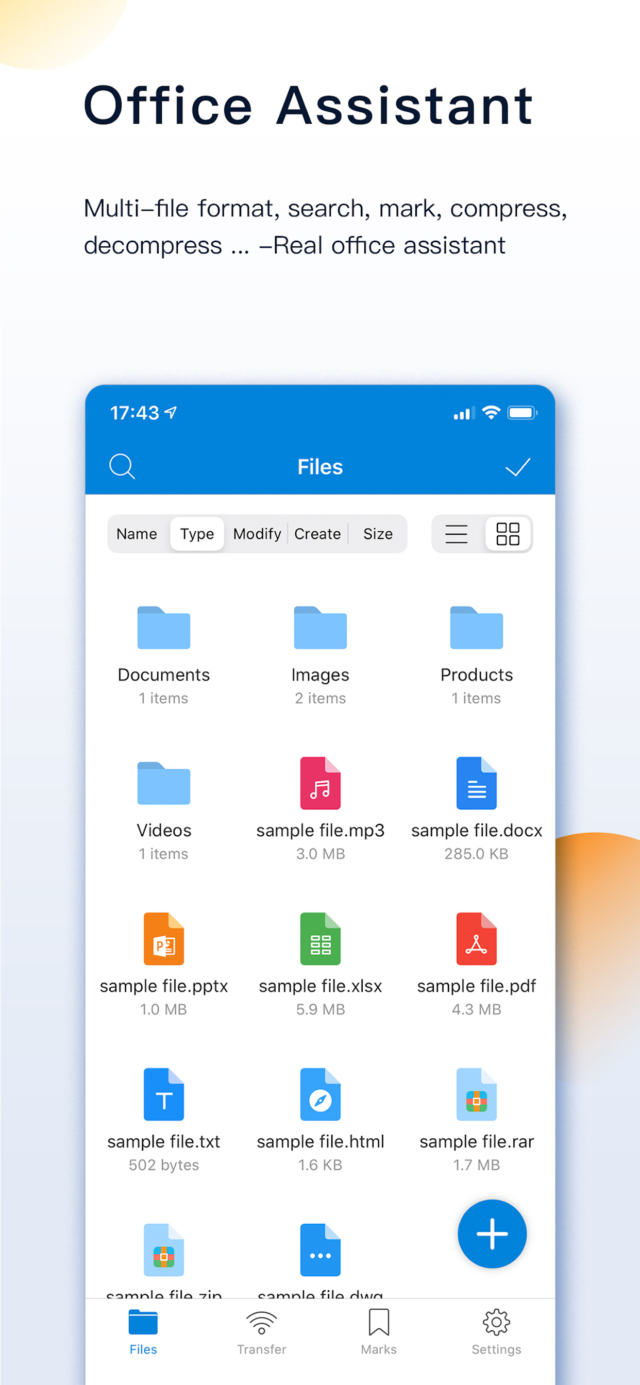640x1385 pixels.
Task: Open the Settings gear tab
Action: pyautogui.click(x=496, y=1331)
